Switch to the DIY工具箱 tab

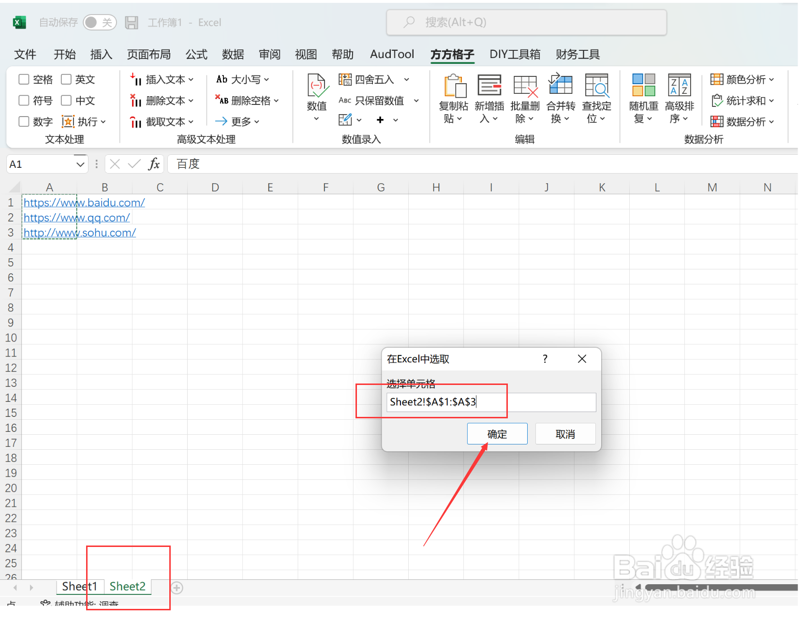click(x=515, y=54)
